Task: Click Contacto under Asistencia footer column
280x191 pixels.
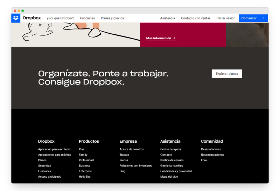Action: 166,155
